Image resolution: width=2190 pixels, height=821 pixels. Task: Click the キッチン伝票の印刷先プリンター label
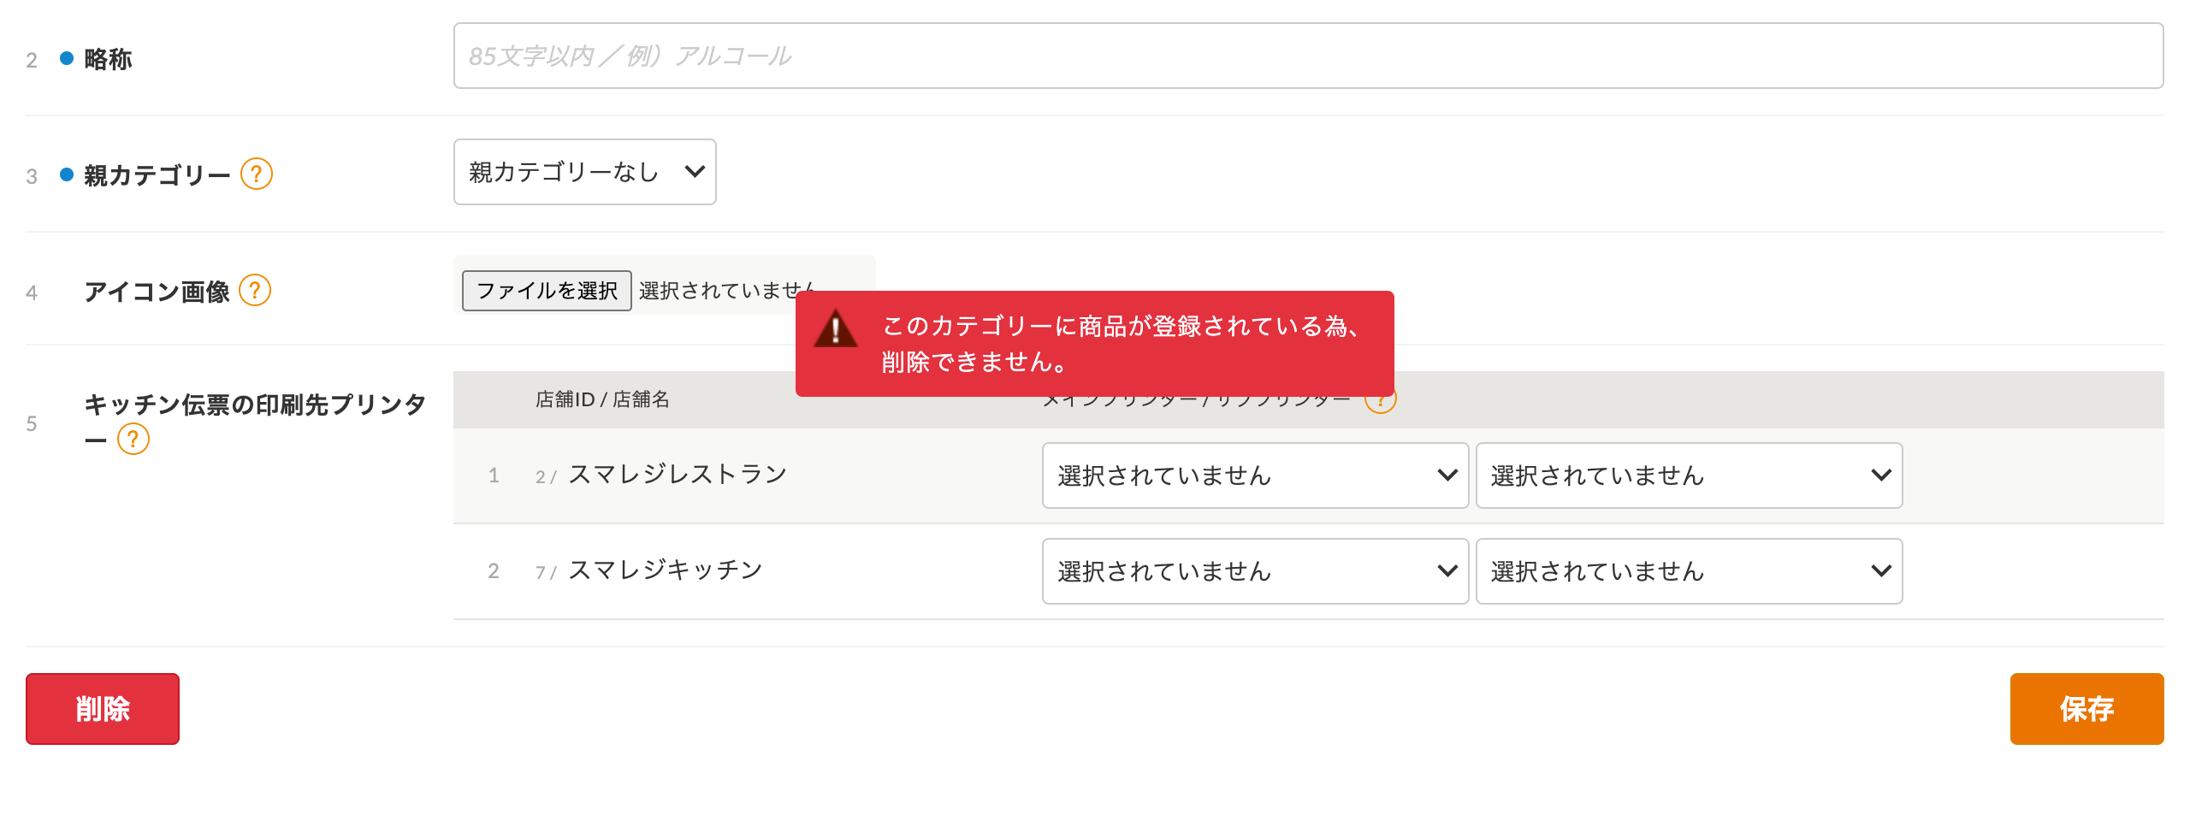point(255,421)
